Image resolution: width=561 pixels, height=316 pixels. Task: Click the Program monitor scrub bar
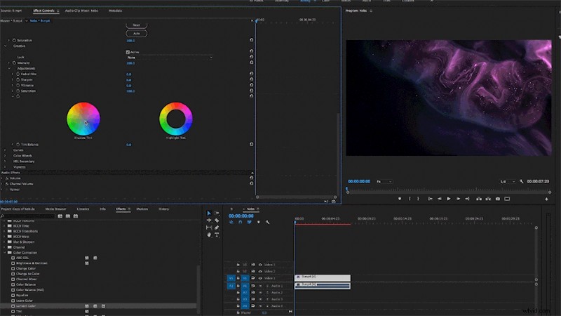[x=449, y=192]
